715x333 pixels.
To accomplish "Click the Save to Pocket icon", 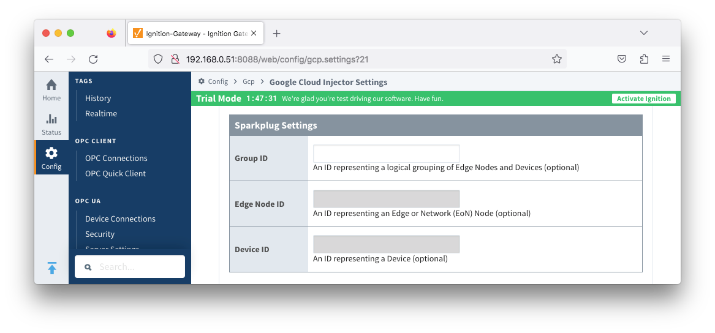I will click(622, 59).
